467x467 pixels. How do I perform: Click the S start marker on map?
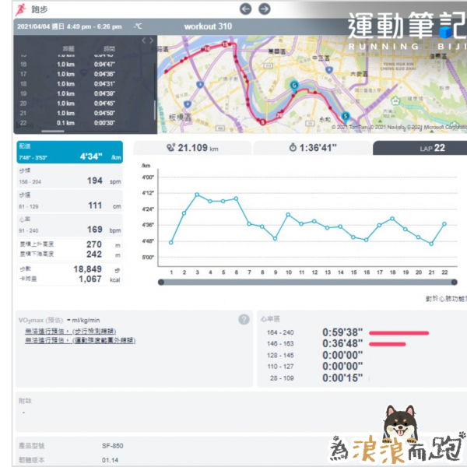point(345,116)
